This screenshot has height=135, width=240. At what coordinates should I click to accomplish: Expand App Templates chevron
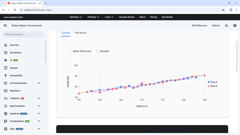tap(39, 106)
